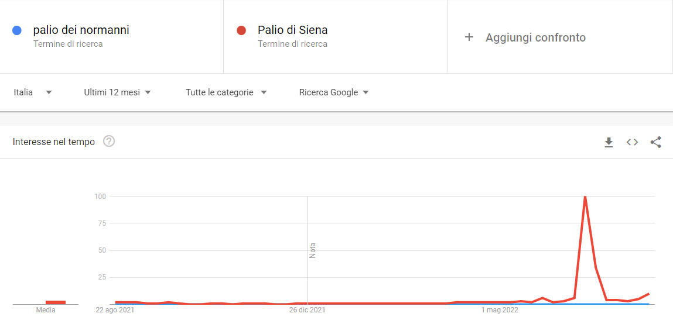Click red dot of Palio di Siena
The width and height of the screenshot is (673, 334).
241,30
